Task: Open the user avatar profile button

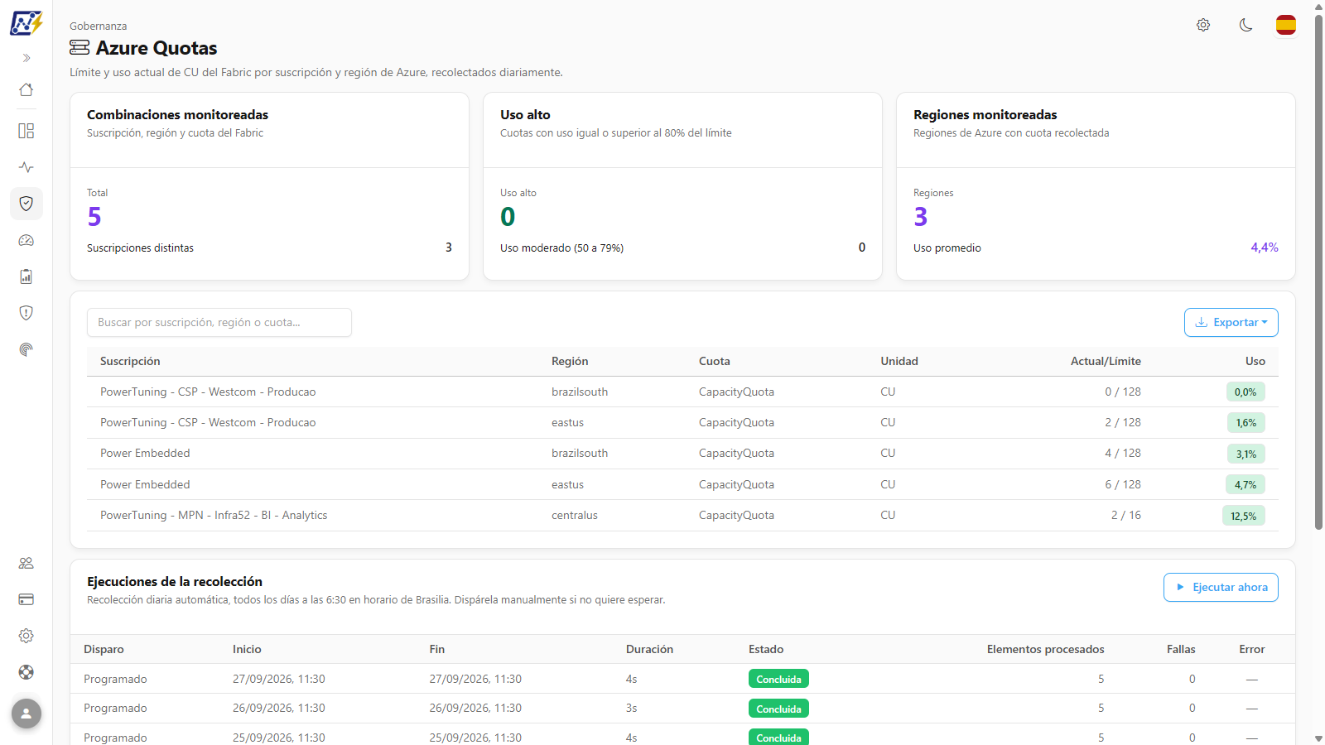Action: tap(26, 714)
